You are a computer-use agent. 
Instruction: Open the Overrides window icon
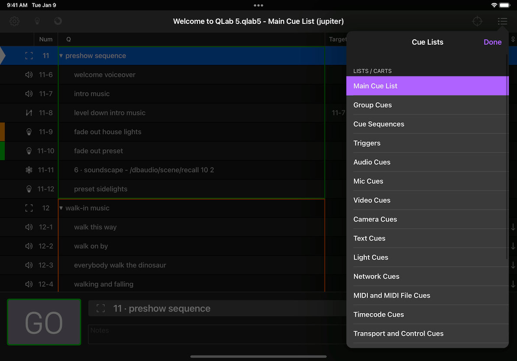click(58, 21)
